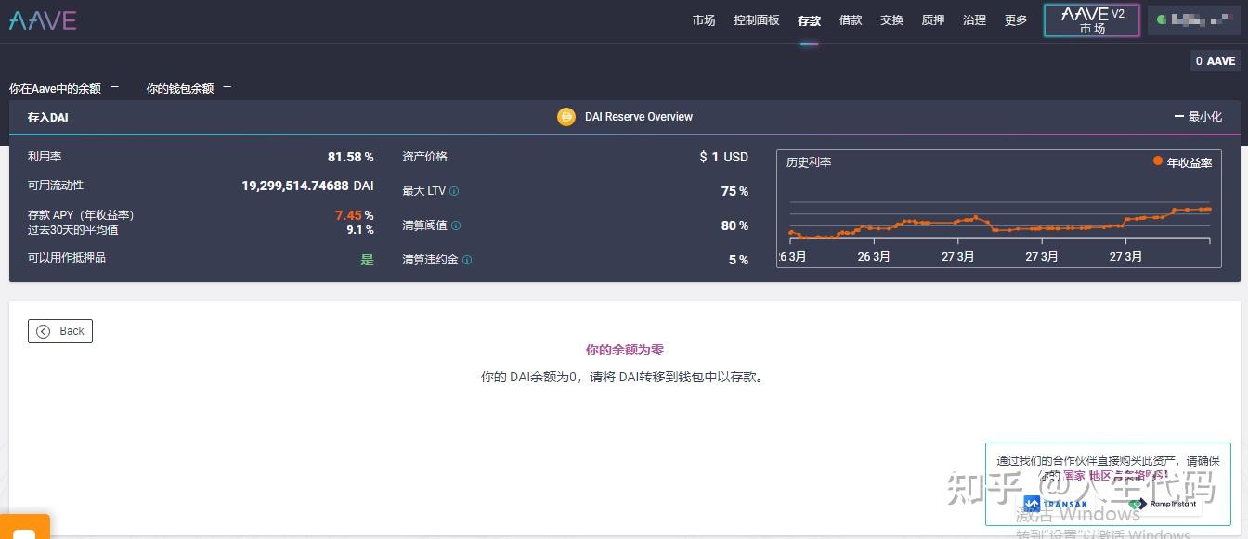Toggle the 年收益率 chart legend
Image resolution: width=1248 pixels, height=539 pixels.
[1183, 162]
